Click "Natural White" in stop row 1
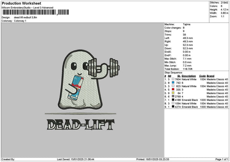Viewport: 230px width, 162px height. pos(189,79)
